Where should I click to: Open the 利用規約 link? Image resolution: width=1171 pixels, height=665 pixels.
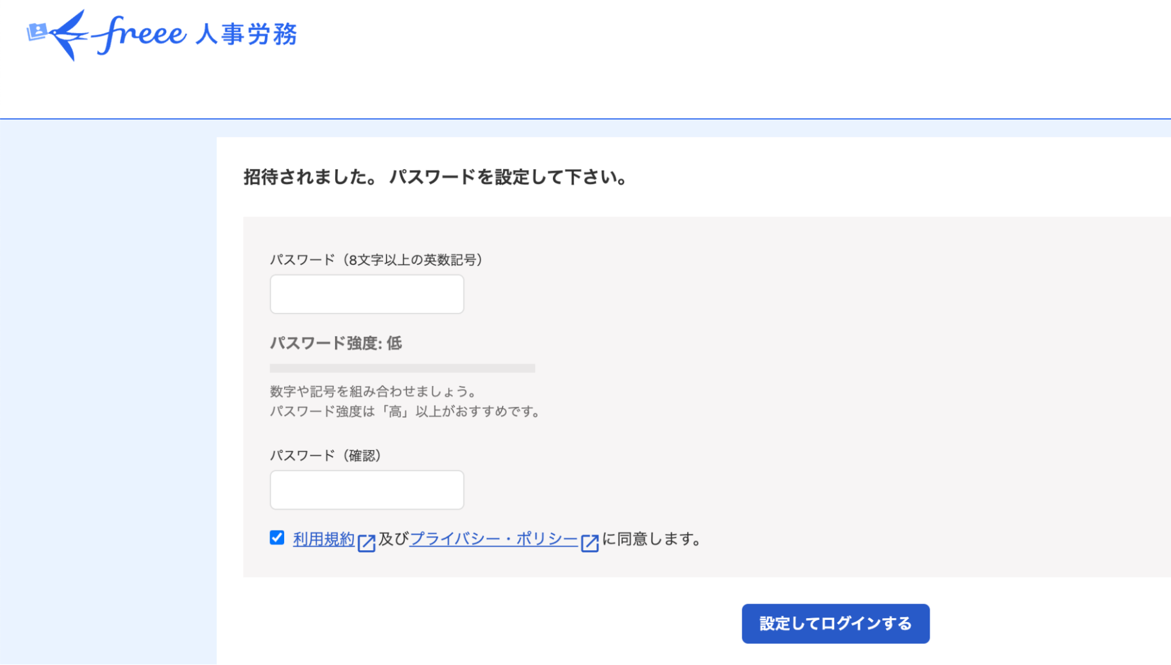pyautogui.click(x=324, y=539)
